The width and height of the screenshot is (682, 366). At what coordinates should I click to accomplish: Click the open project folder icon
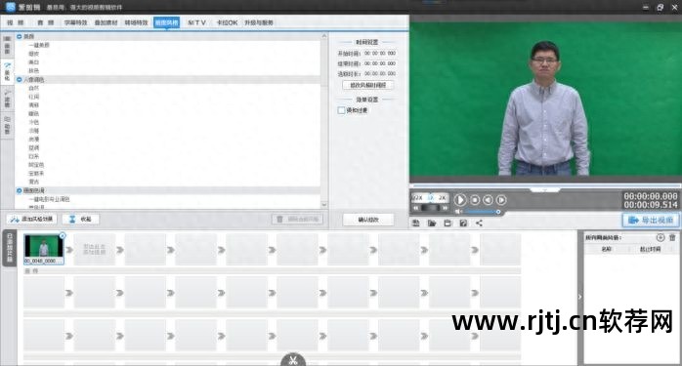click(432, 223)
